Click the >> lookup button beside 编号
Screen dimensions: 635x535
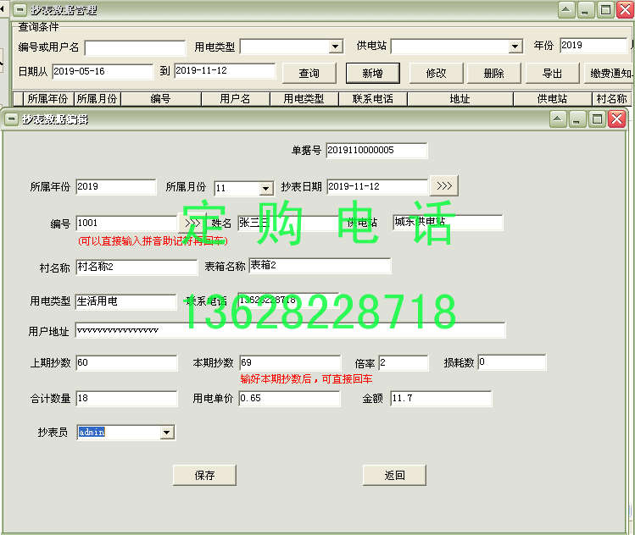[192, 223]
